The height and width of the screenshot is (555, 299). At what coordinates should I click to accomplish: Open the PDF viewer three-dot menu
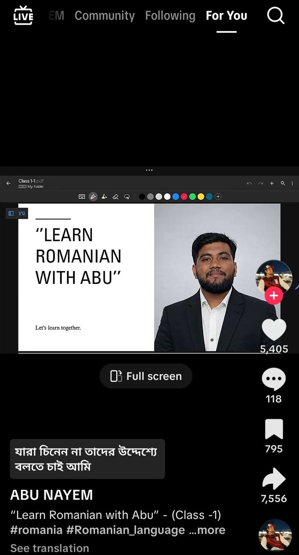click(292, 183)
